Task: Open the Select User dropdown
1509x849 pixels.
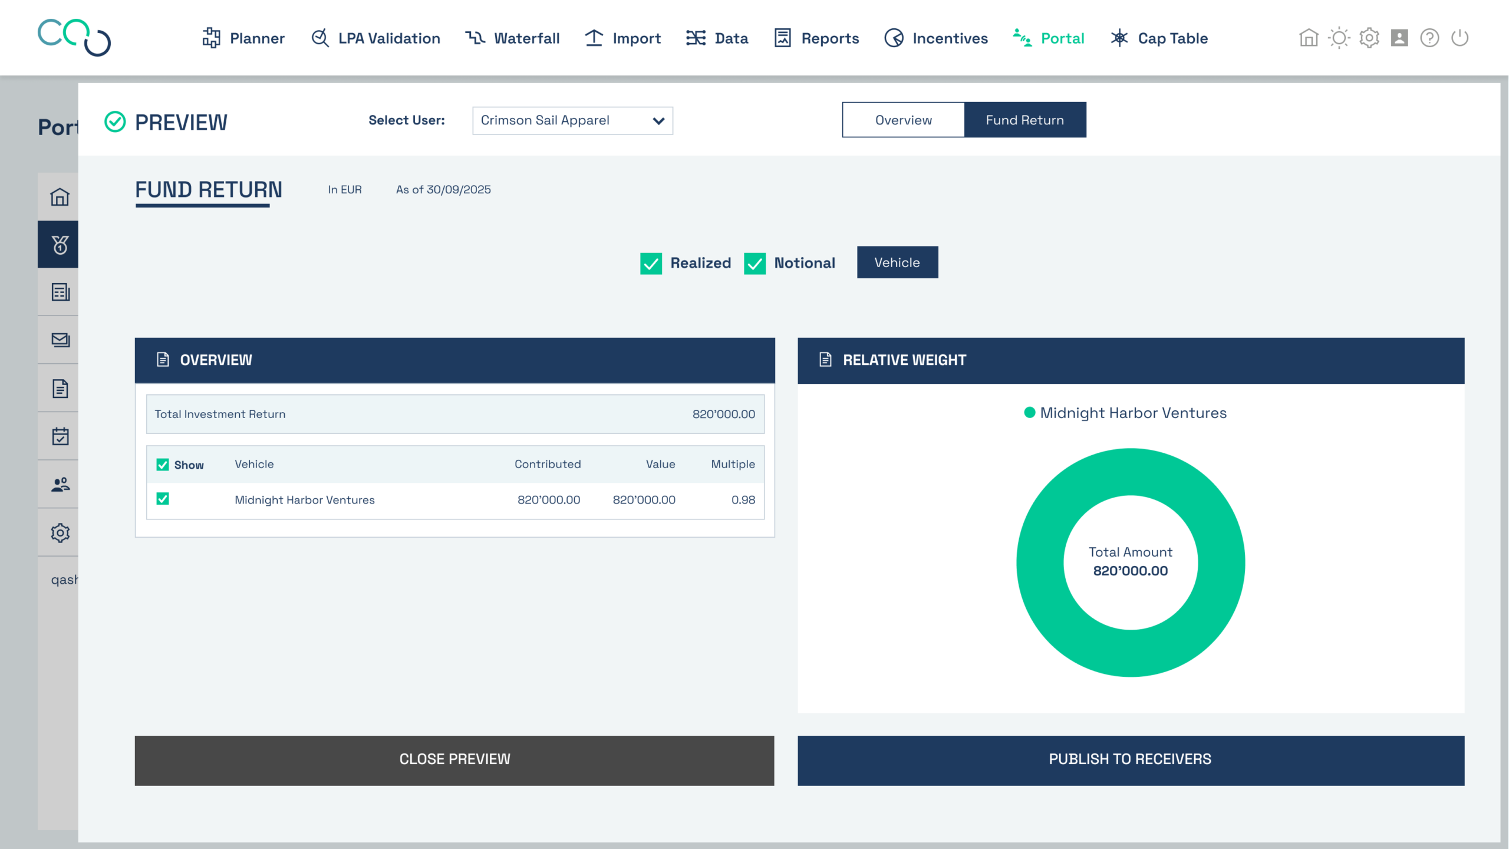Action: click(572, 120)
